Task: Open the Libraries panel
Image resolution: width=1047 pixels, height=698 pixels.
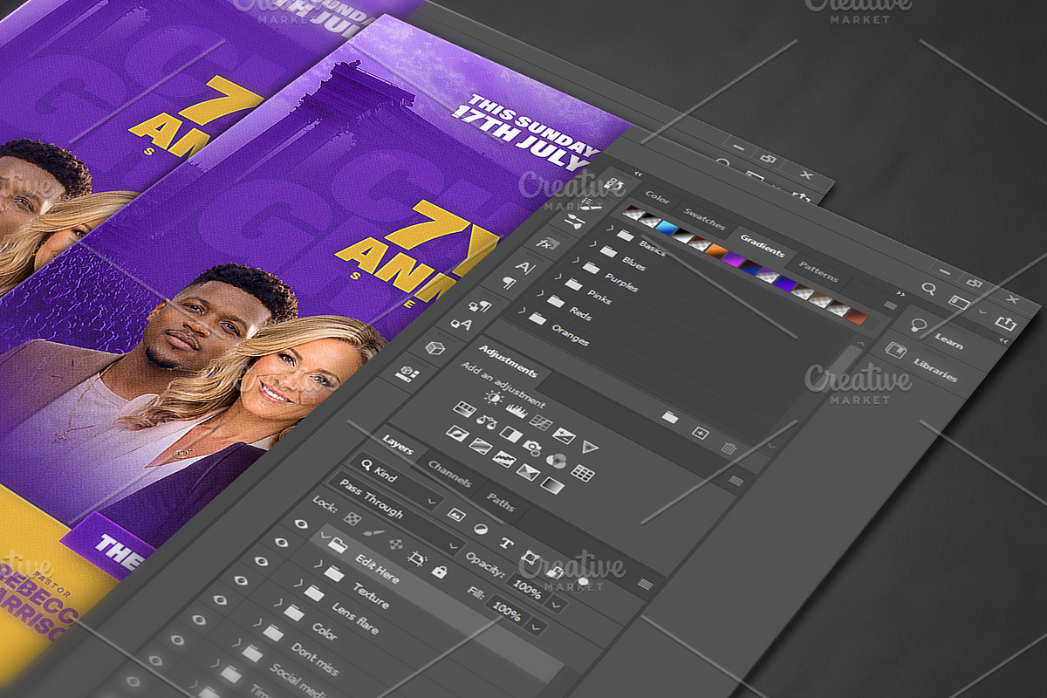Action: click(935, 369)
